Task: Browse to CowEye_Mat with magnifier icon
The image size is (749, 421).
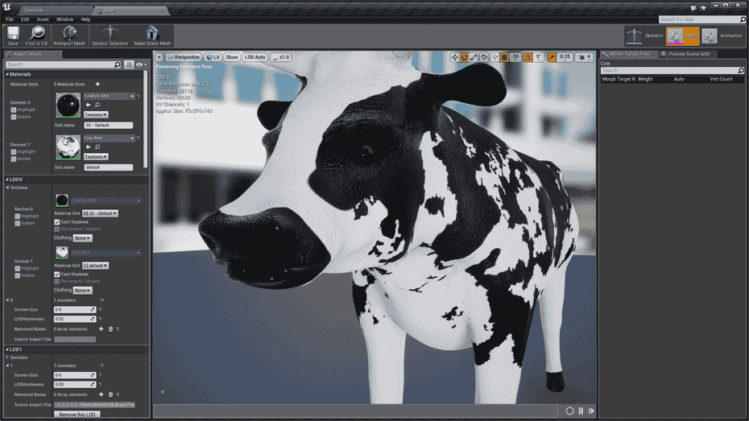Action: coord(97,105)
